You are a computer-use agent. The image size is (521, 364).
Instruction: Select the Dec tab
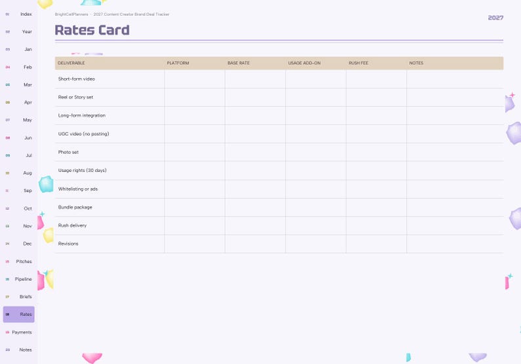click(18, 243)
